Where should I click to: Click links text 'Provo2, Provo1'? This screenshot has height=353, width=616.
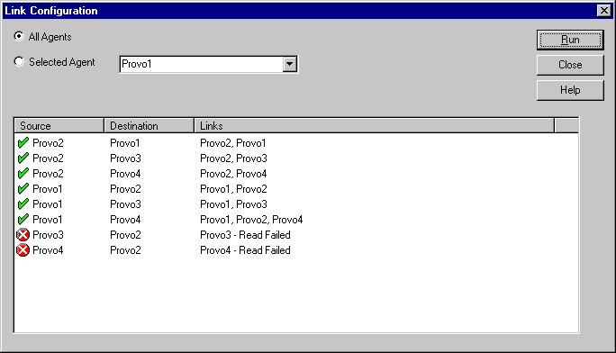233,143
